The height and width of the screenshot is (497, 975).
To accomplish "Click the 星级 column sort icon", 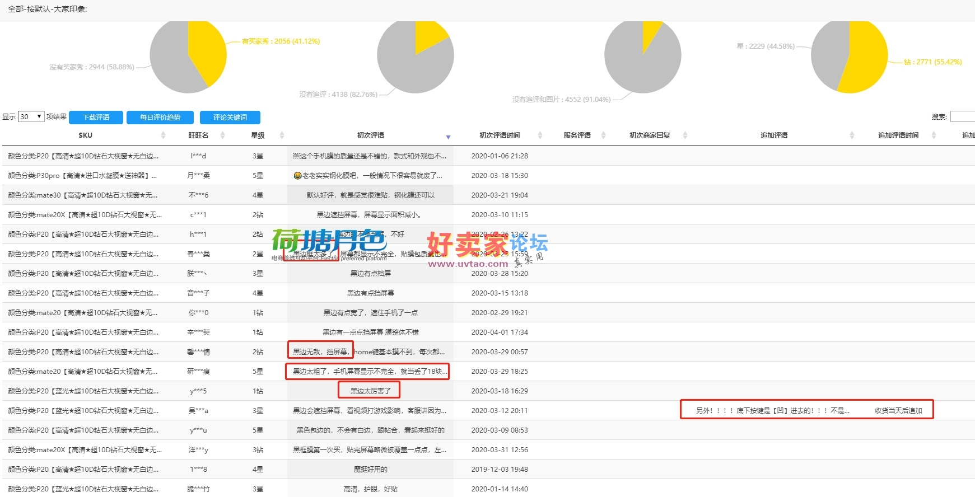I will pyautogui.click(x=282, y=135).
